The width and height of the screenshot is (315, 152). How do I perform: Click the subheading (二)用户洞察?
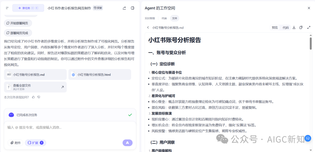[x=162, y=142]
